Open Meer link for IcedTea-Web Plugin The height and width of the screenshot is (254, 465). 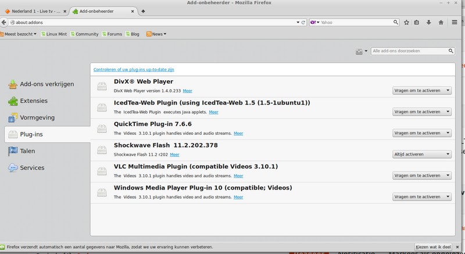point(213,112)
